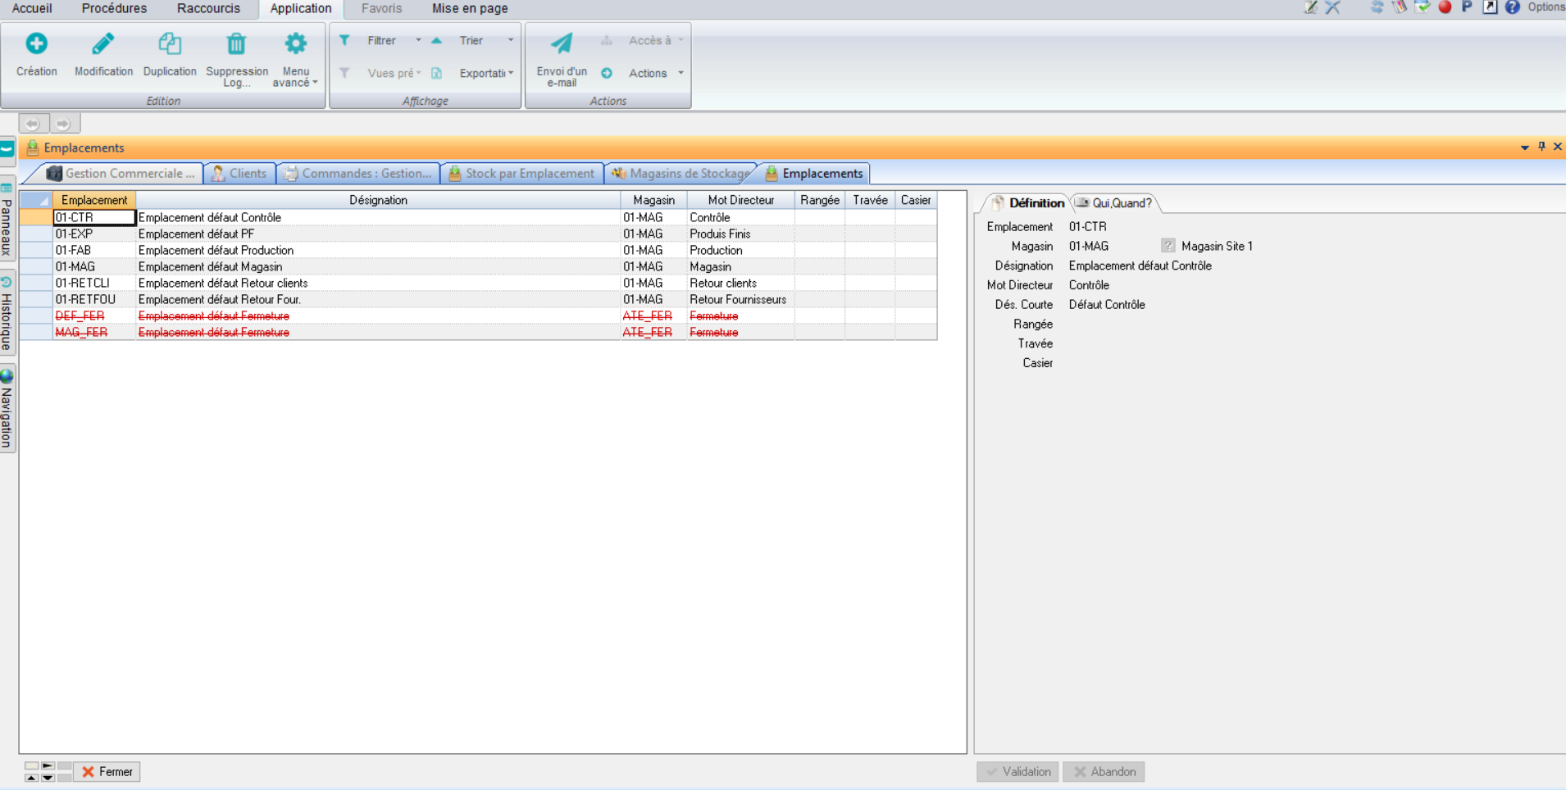Click the Options link in the top right
This screenshot has height=790, width=1566.
coord(1546,7)
